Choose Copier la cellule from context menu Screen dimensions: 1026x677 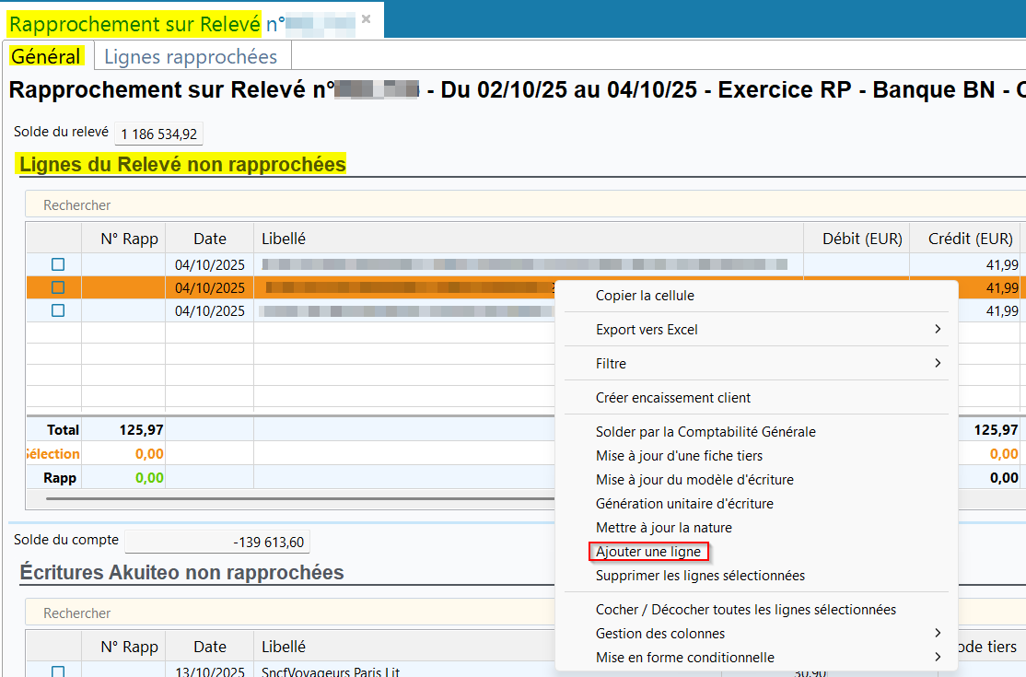click(645, 296)
